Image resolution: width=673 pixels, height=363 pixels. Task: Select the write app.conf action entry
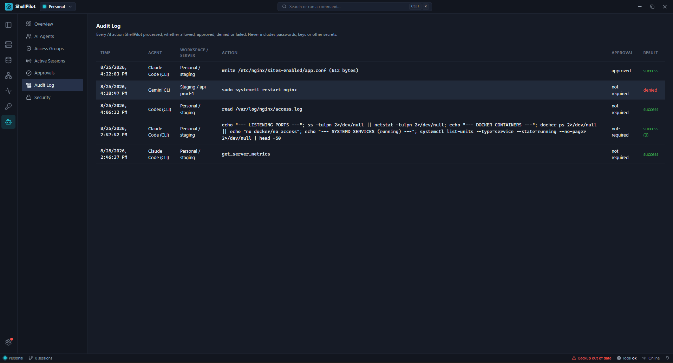(290, 71)
